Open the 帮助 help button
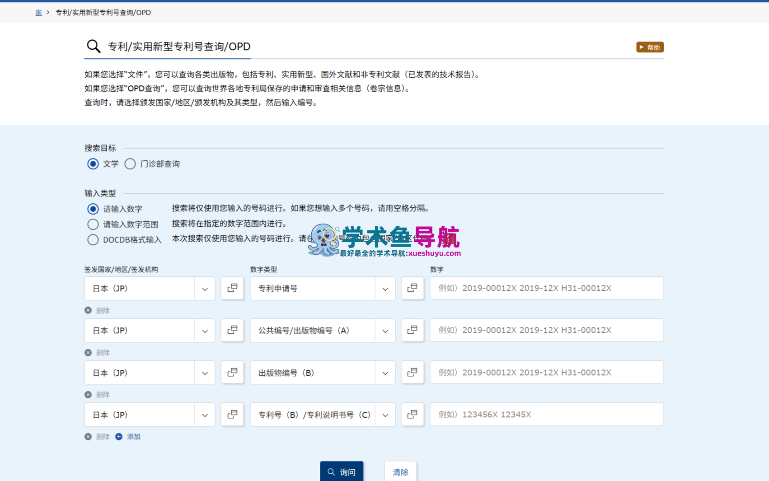This screenshot has height=481, width=769. (650, 47)
